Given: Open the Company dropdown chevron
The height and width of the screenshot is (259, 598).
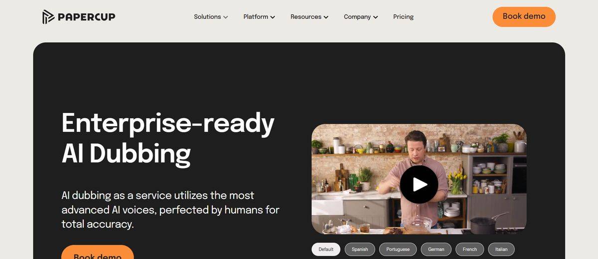Looking at the screenshot, I should click(x=375, y=17).
